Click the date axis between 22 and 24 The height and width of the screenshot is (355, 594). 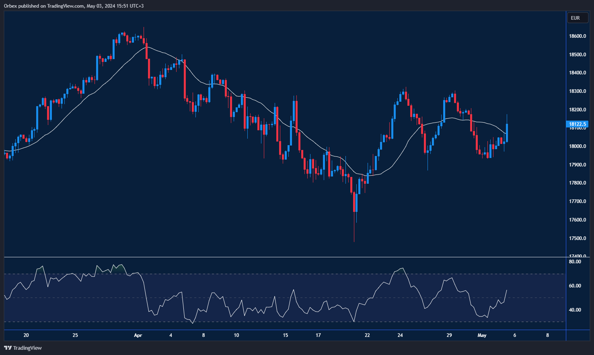pyautogui.click(x=383, y=335)
